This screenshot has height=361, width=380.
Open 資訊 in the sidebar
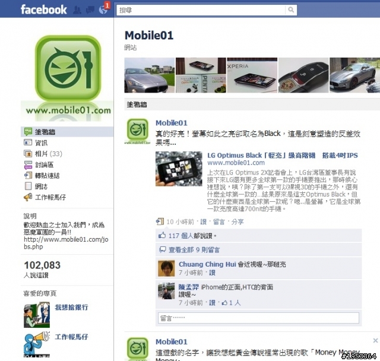(x=41, y=142)
